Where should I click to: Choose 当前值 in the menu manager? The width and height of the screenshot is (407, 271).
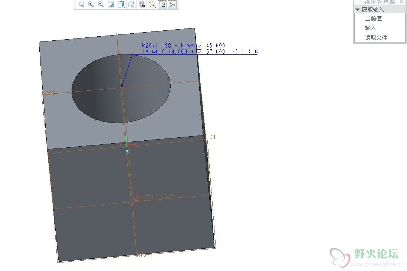coord(373,19)
